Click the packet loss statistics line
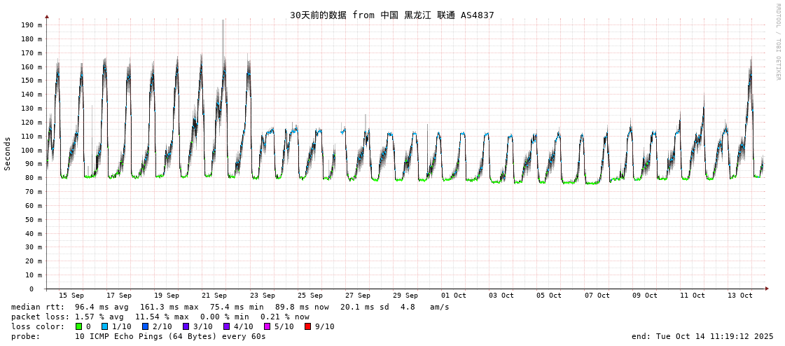This screenshot has width=785, height=346. 160,317
